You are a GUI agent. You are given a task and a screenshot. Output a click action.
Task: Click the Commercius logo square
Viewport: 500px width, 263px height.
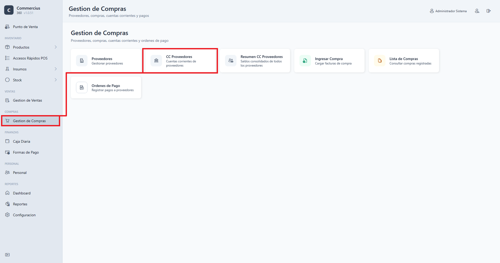[9, 10]
